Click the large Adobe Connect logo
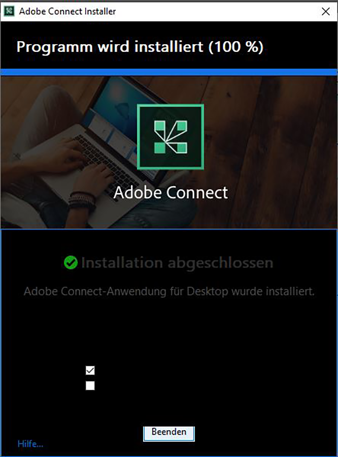This screenshot has height=457, width=338. tap(171, 137)
